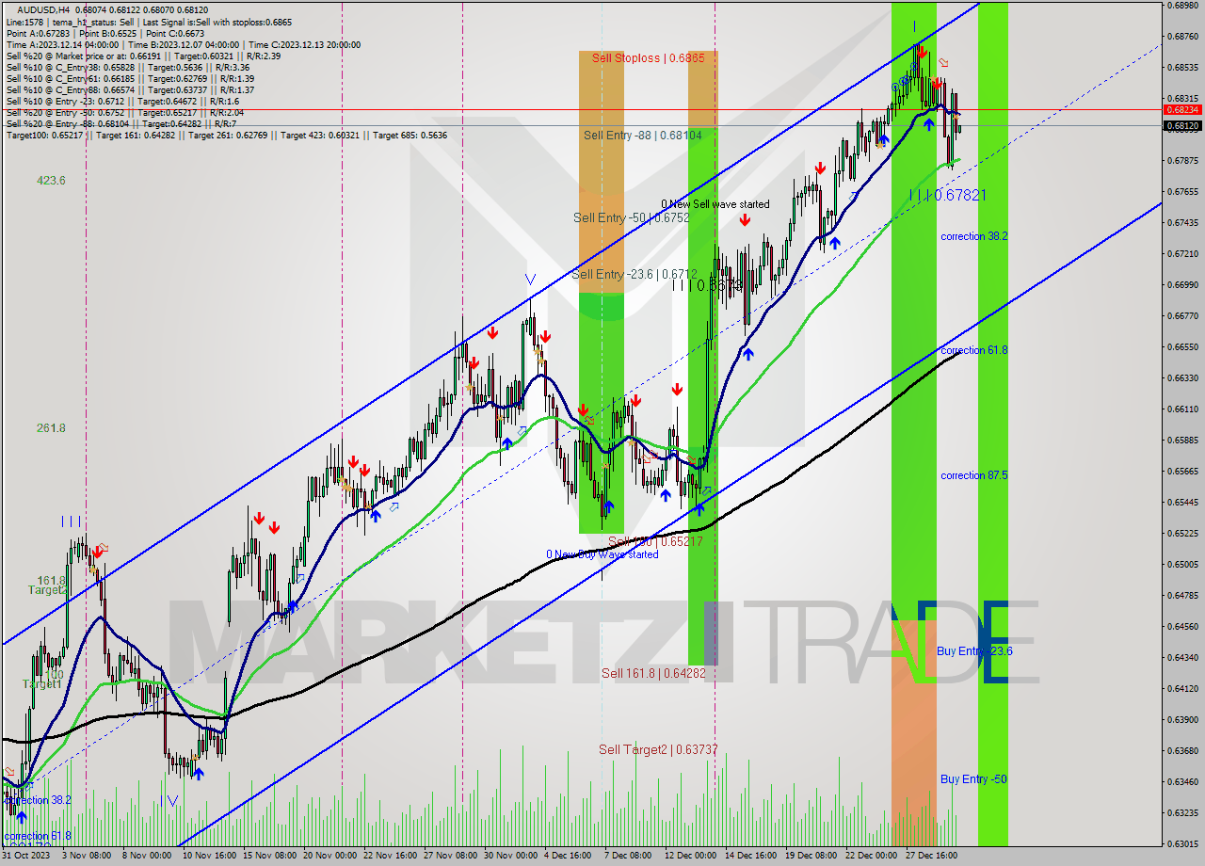
Task: Click '0 New Sell wave started' annotation
Action: (x=715, y=204)
